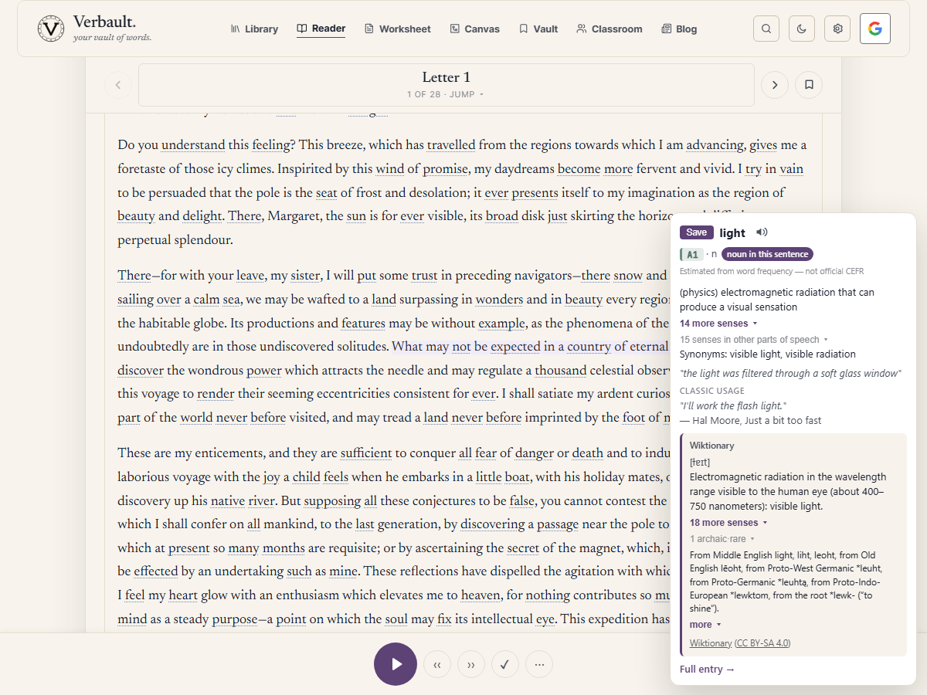The height and width of the screenshot is (695, 927).
Task: Open CC BY-SA 4.0 license link
Action: pyautogui.click(x=762, y=643)
